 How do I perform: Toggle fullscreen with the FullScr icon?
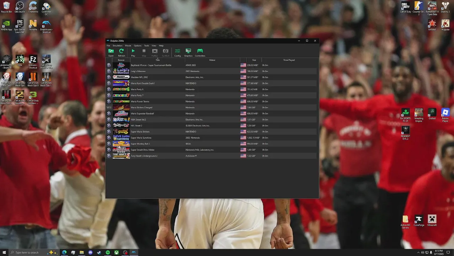[155, 53]
